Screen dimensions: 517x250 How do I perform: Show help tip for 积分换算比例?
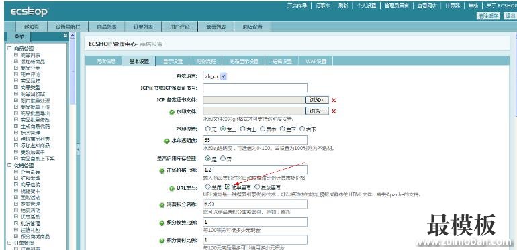(162, 223)
